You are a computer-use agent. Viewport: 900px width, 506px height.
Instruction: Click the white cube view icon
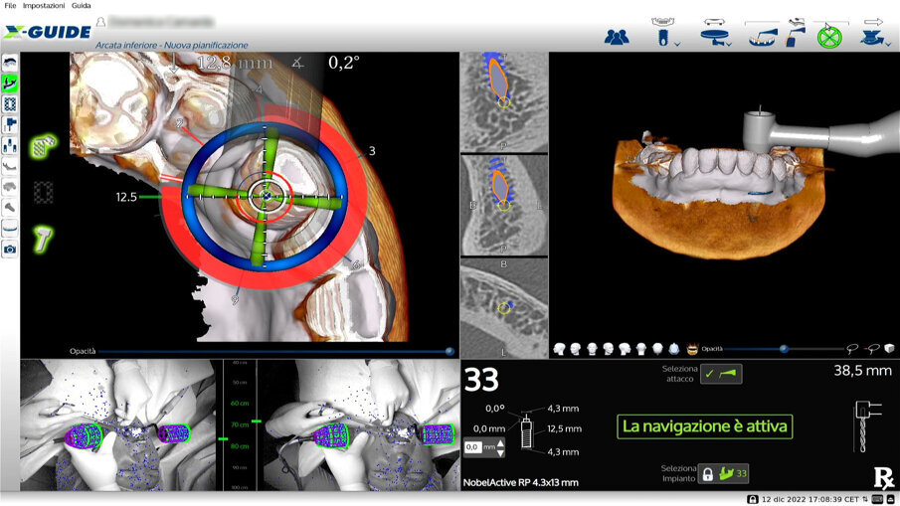(x=890, y=349)
